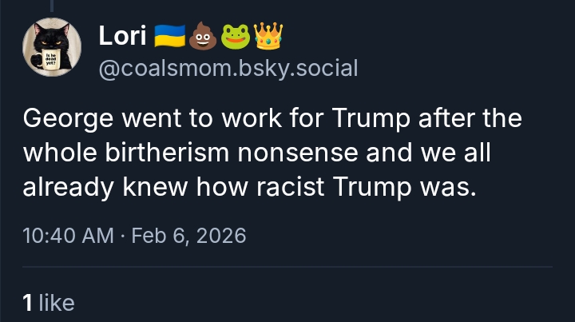The image size is (575, 322).
Task: Click the word George in the post
Action: (68, 120)
